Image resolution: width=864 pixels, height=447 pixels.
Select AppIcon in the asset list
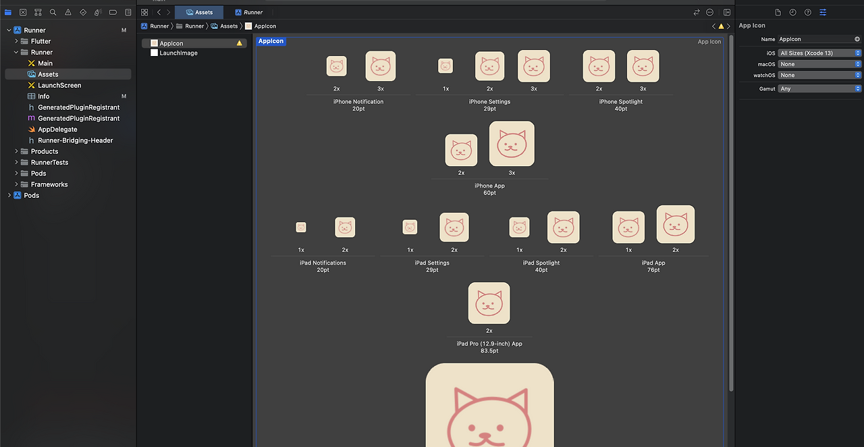[x=193, y=43]
